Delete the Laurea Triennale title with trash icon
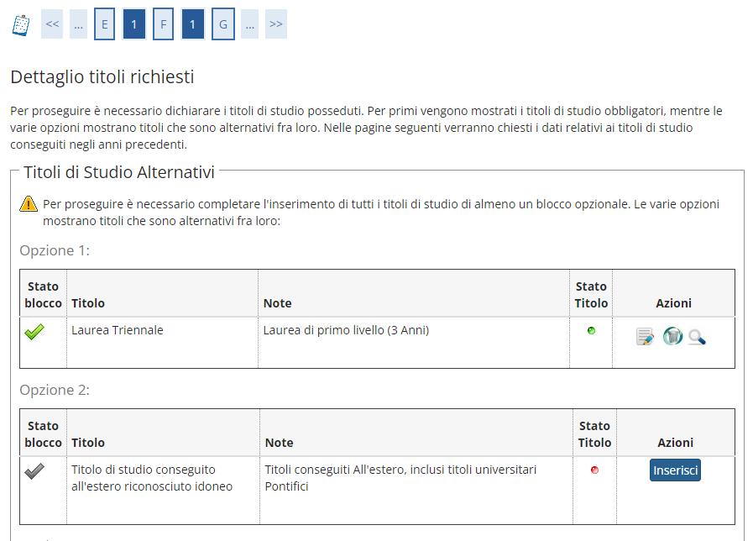 (672, 336)
